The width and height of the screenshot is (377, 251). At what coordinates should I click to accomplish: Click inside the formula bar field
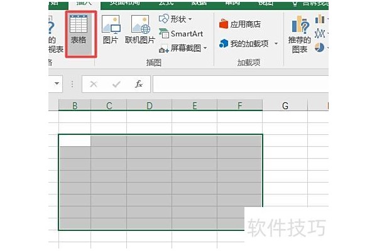(241, 84)
